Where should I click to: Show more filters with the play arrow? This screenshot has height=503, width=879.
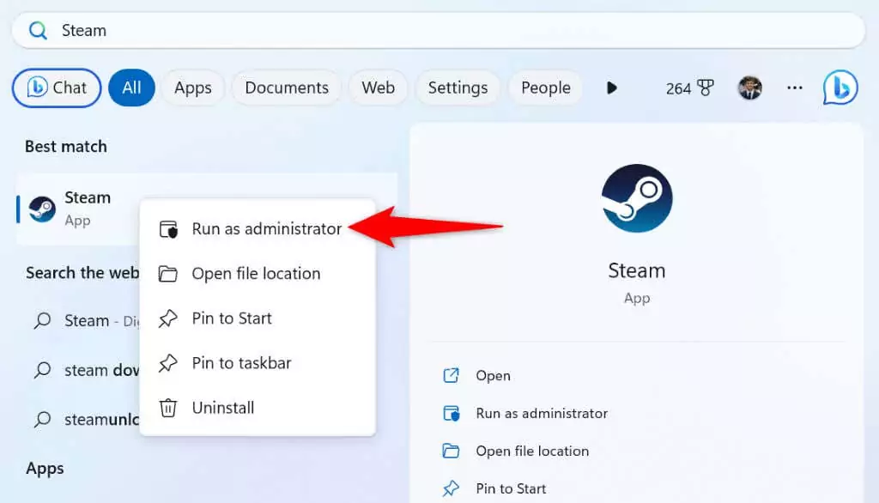pyautogui.click(x=611, y=88)
